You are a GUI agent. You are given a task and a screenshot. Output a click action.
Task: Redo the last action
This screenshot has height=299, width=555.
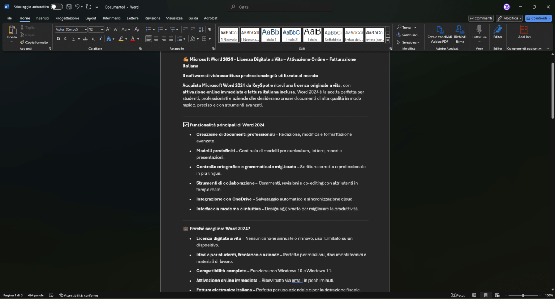click(88, 6)
